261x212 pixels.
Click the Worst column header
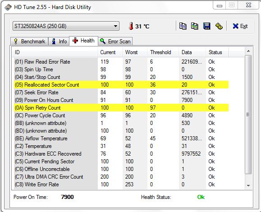pos(135,52)
